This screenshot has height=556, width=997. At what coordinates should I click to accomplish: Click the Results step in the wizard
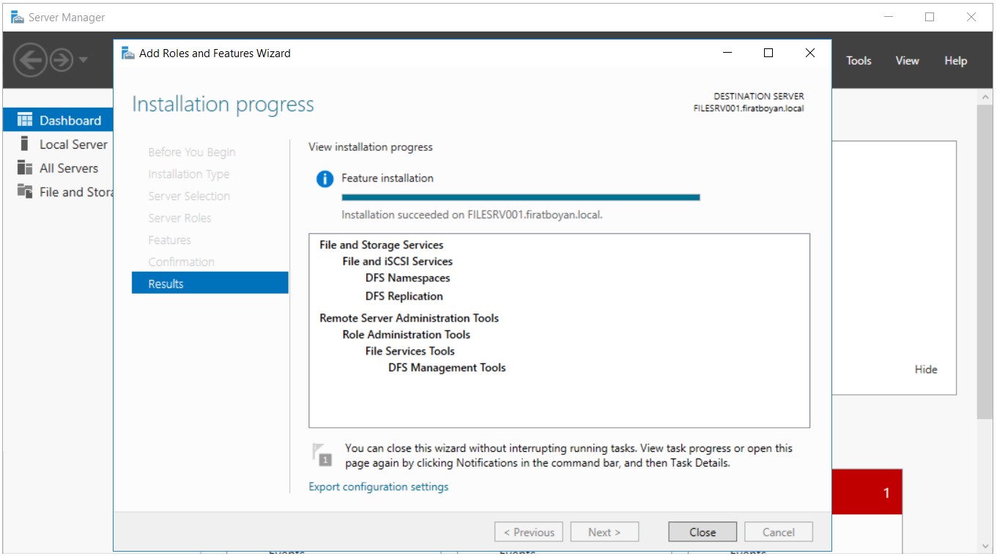coord(210,283)
